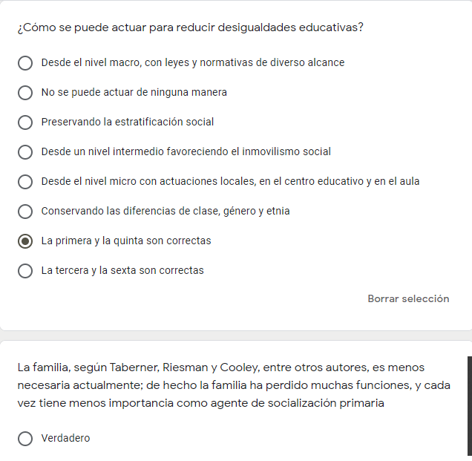Choose 'No se puede actuar de ninguna manera'

pyautogui.click(x=25, y=93)
